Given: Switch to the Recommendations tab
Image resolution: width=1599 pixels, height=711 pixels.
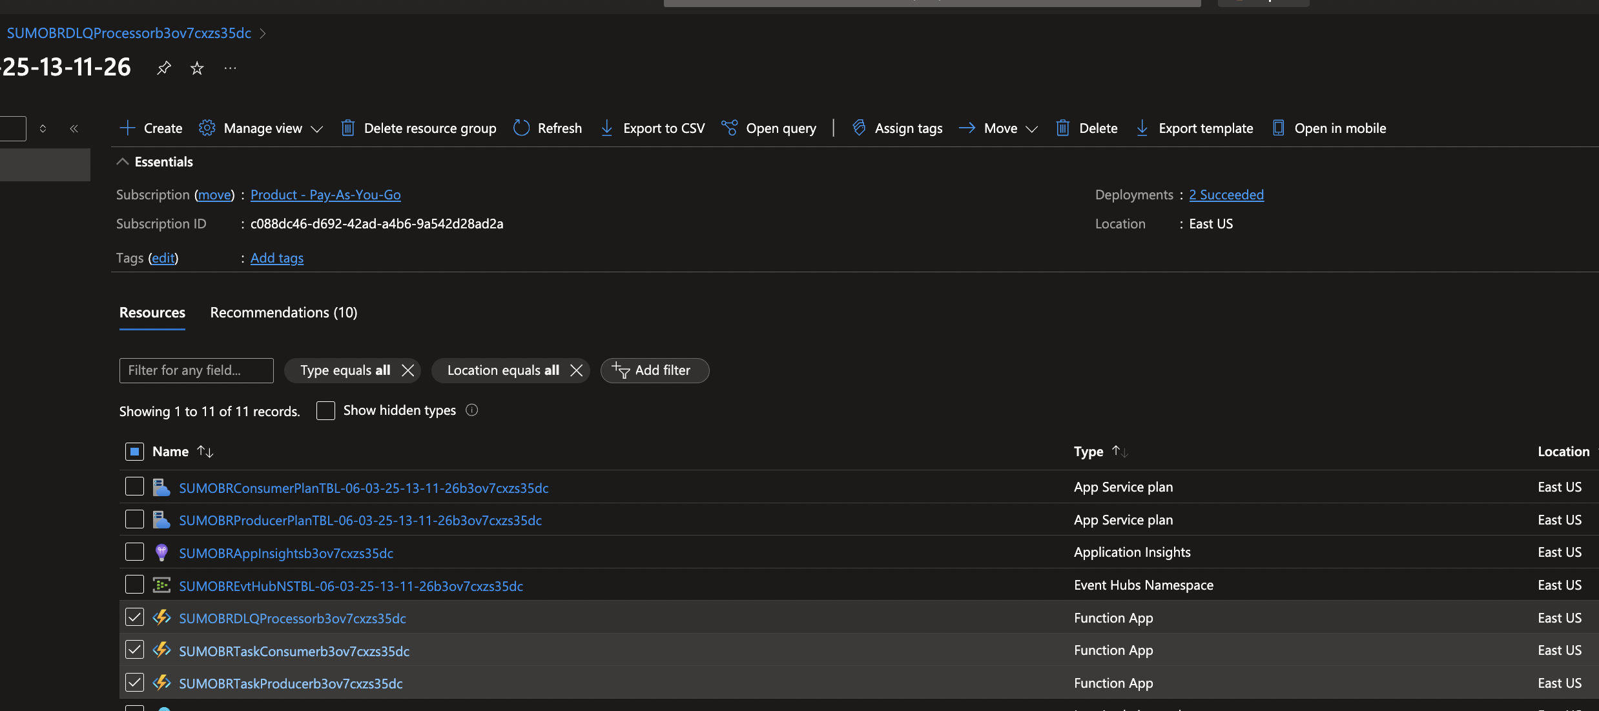Looking at the screenshot, I should click(x=284, y=312).
